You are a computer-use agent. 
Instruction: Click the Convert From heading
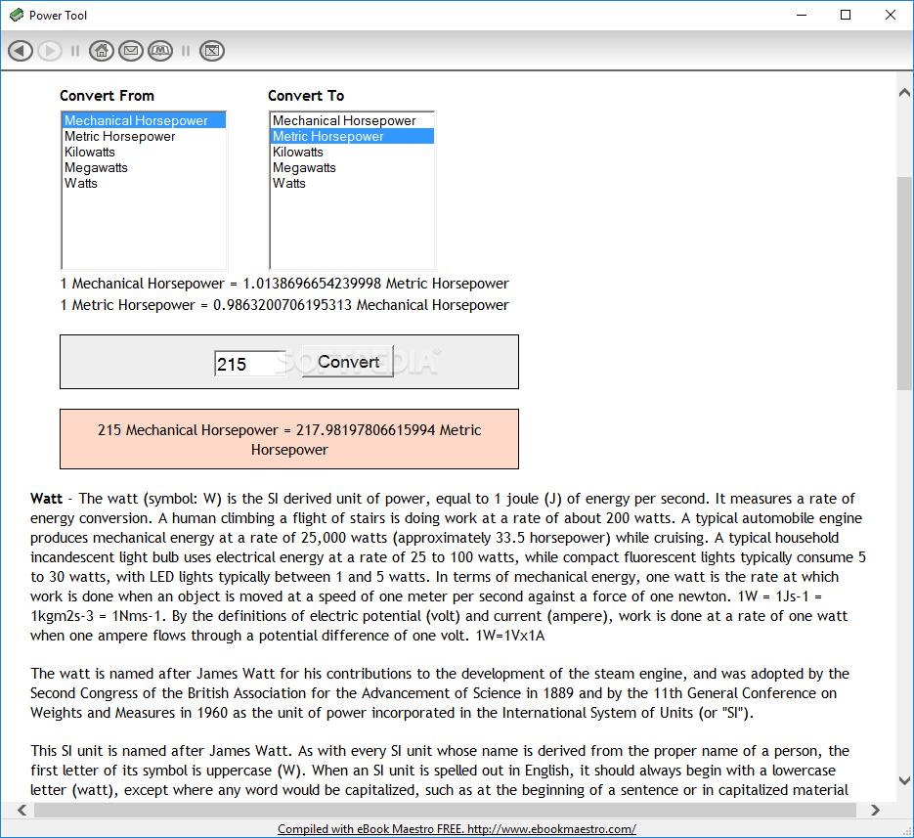point(108,96)
